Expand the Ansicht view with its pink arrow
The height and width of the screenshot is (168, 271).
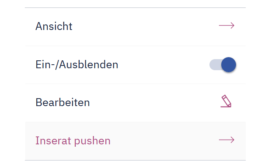[226, 26]
